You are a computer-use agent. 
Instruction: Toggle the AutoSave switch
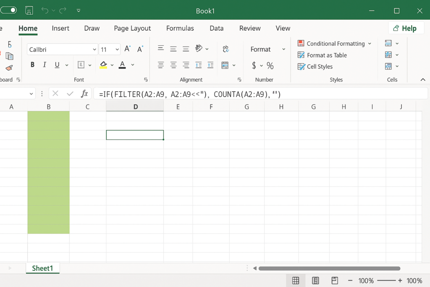point(8,10)
